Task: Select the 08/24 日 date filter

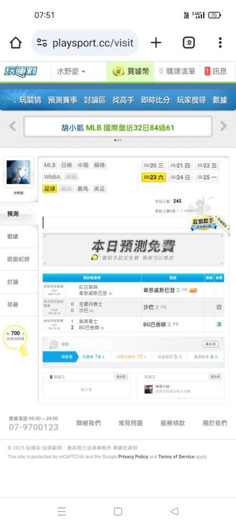Action: pos(180,177)
